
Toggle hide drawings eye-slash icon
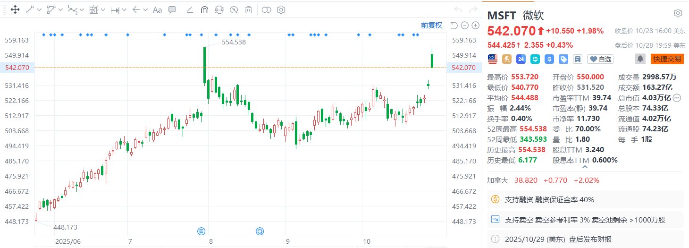pos(234,9)
